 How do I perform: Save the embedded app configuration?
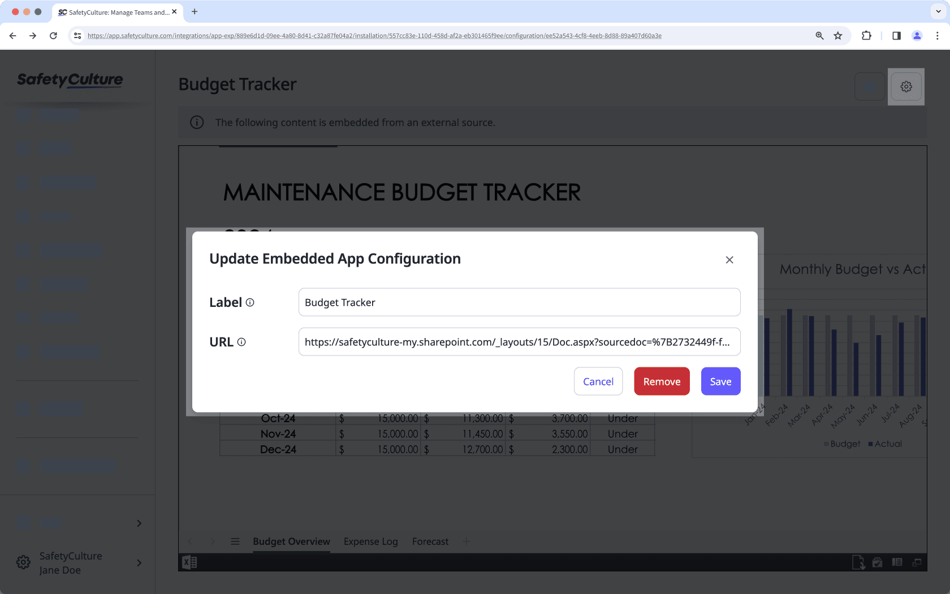click(x=720, y=381)
